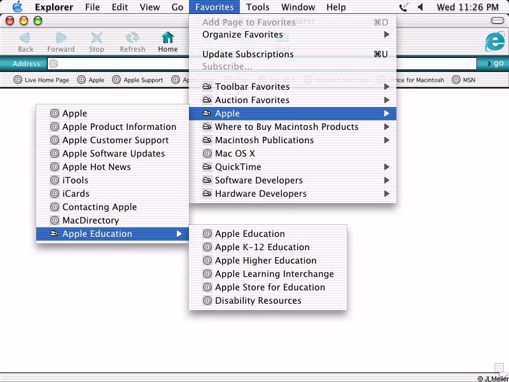Open the View menu
This screenshot has height=382, width=509.
[150, 7]
